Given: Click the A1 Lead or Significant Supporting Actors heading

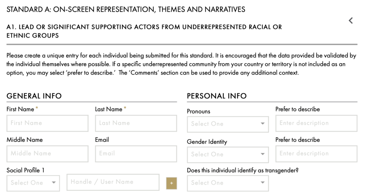Looking at the screenshot, I should (x=144, y=31).
